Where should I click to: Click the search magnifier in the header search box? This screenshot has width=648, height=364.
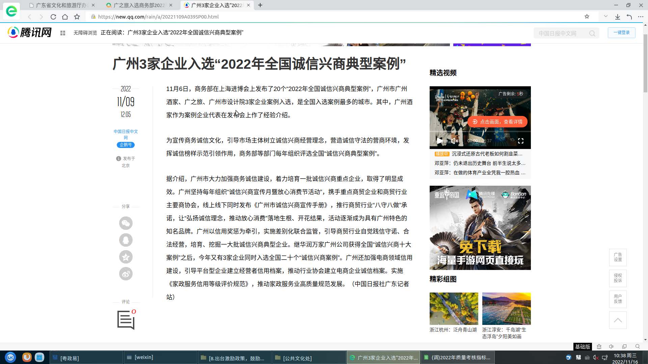[x=592, y=33]
